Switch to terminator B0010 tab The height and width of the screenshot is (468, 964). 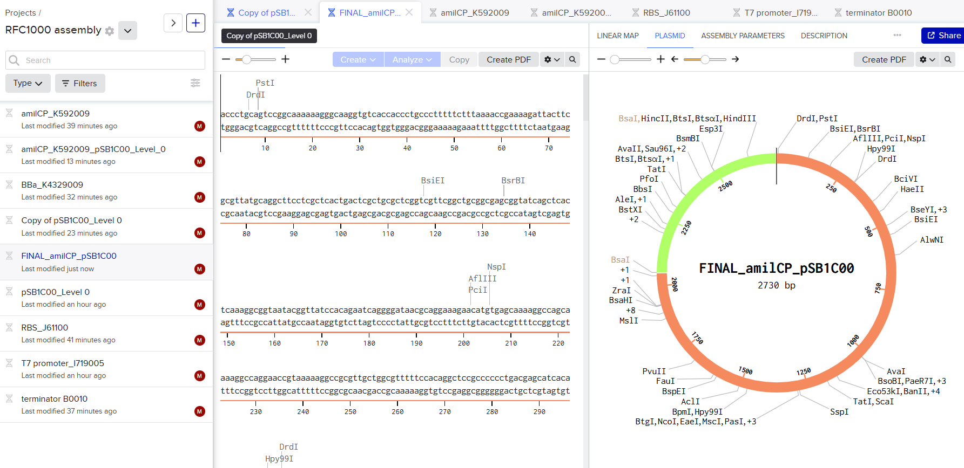[x=873, y=12]
